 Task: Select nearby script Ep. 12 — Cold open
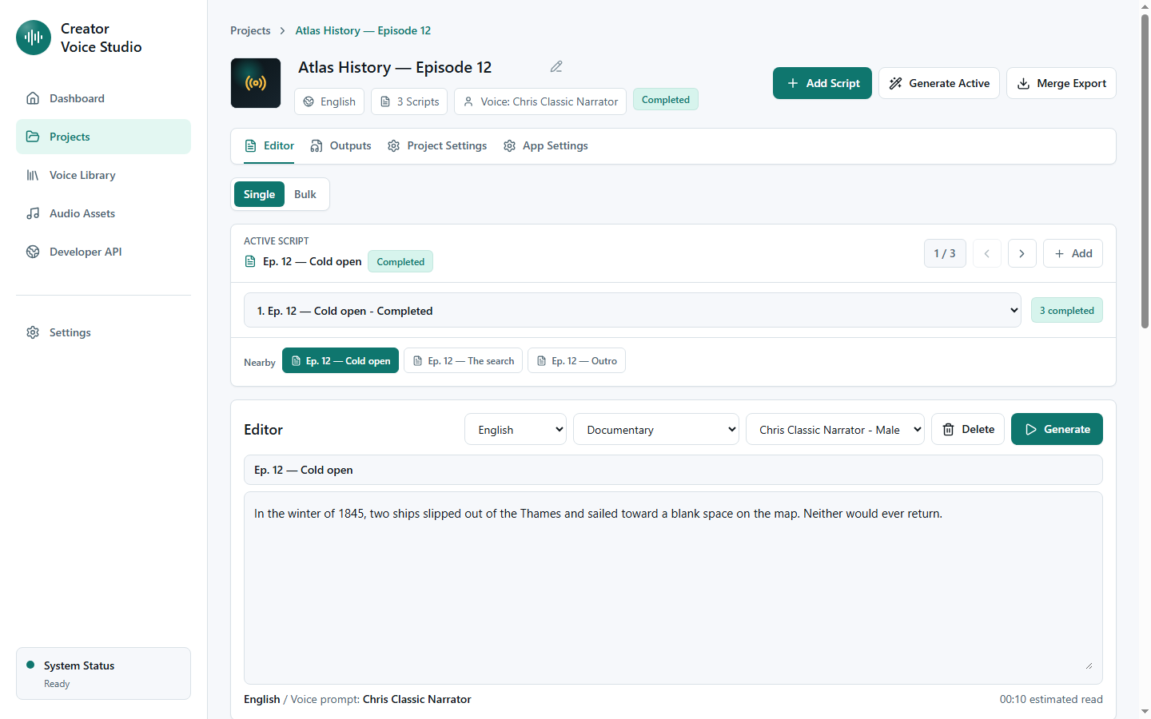[x=341, y=361]
